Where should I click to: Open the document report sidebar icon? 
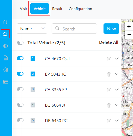[6, 58]
